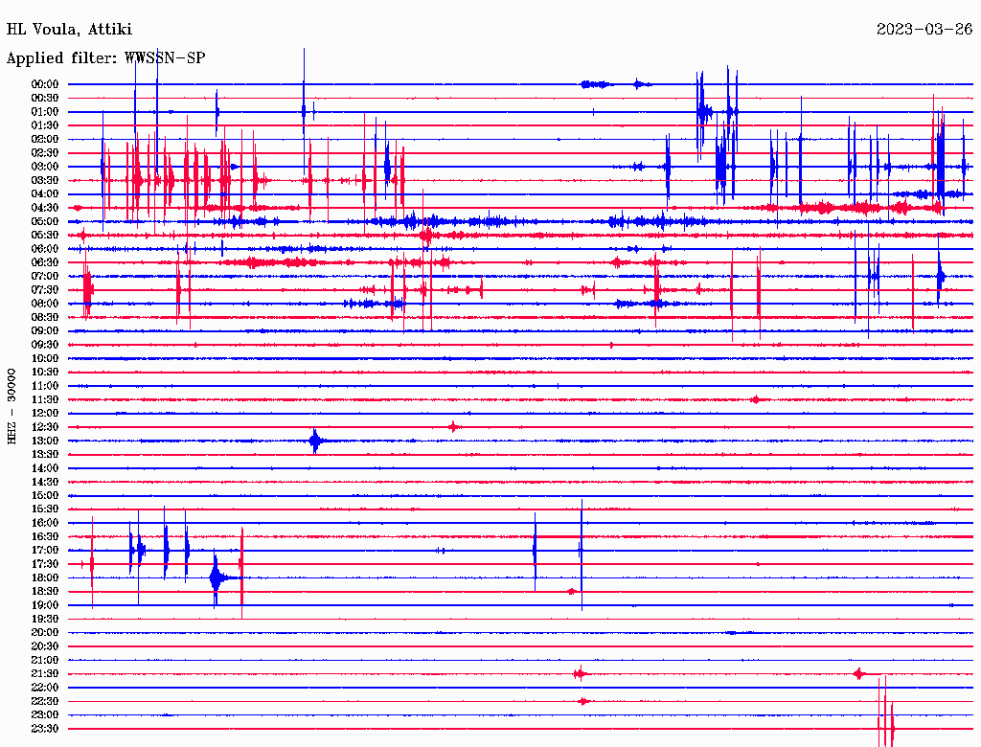981x747 pixels.
Task: Select the 00:00 time label
Action: pyautogui.click(x=45, y=84)
